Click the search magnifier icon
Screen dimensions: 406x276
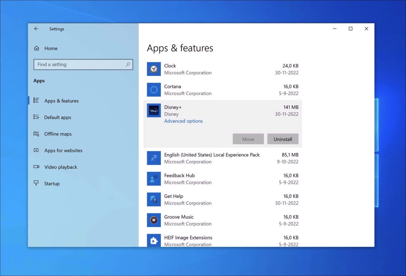coord(128,64)
